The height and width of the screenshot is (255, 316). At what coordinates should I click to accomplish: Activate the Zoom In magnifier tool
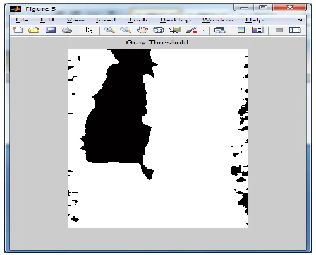[109, 30]
